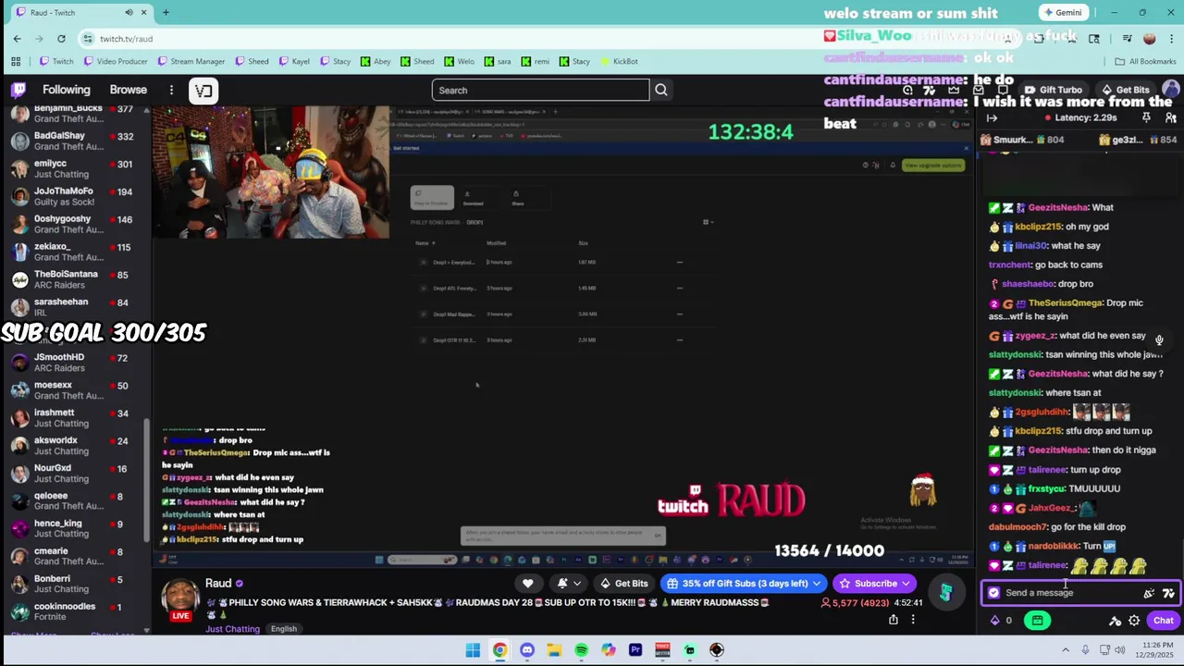This screenshot has width=1184, height=666.
Task: Open File Explorer from the taskbar
Action: [x=554, y=649]
